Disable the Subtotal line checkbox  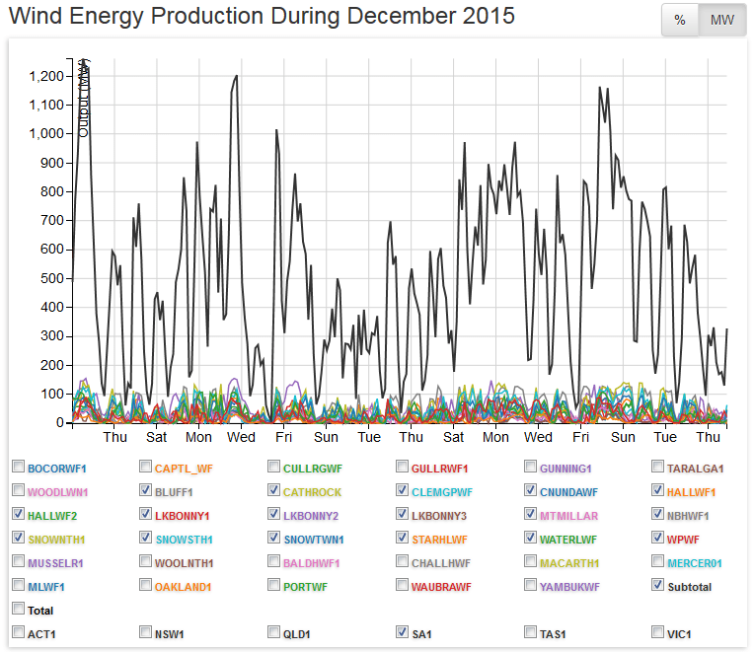(659, 586)
